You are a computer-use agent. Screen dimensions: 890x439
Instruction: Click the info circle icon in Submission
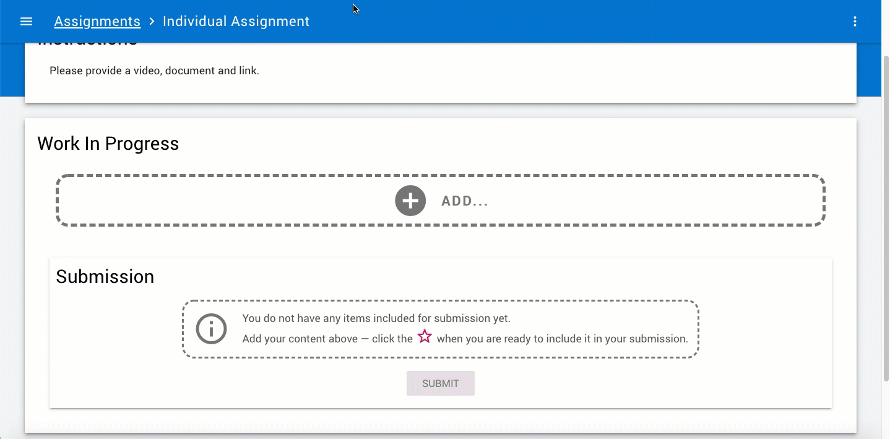[211, 329]
